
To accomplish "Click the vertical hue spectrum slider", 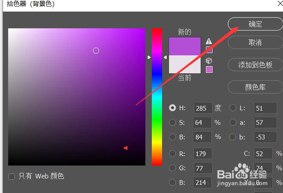I will point(157,97).
